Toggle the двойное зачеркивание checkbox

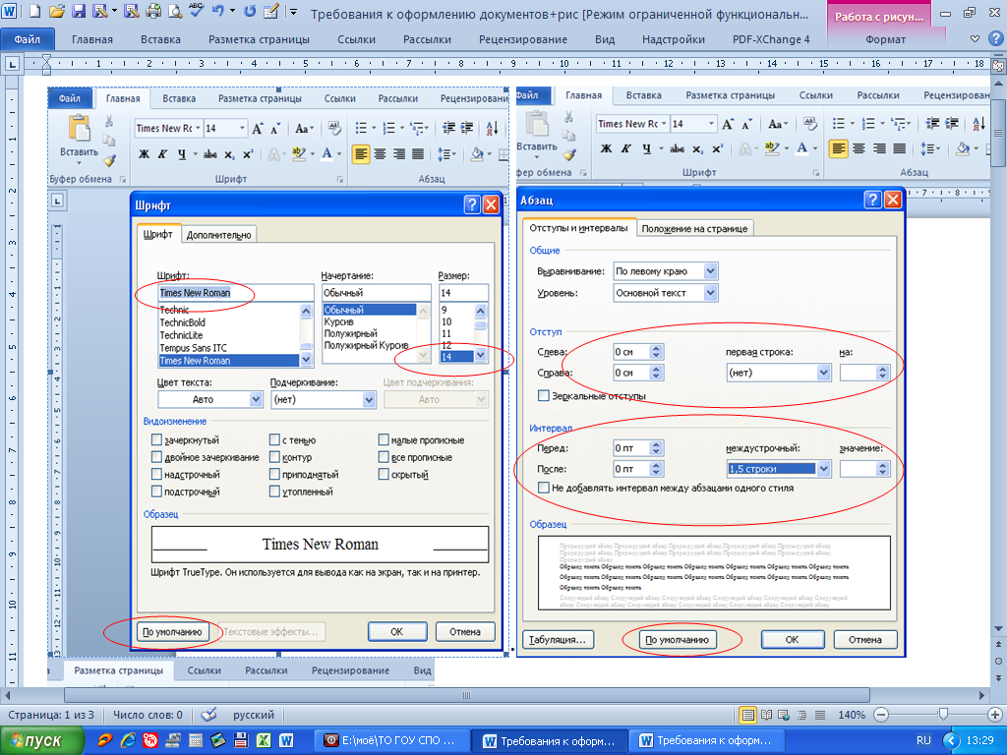(156, 457)
